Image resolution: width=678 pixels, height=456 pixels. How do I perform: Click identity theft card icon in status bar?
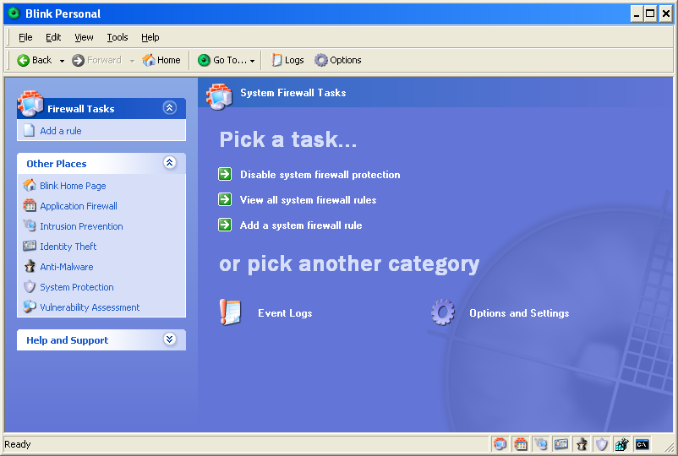pyautogui.click(x=560, y=444)
